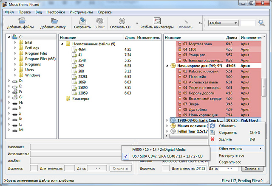Click the F: network drive icon

[x=15, y=92]
